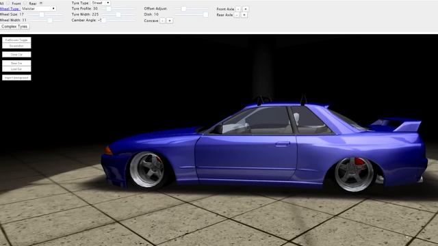Screen dimensions: 438x246
Task: Click the Screenshot button
Action: (16, 46)
